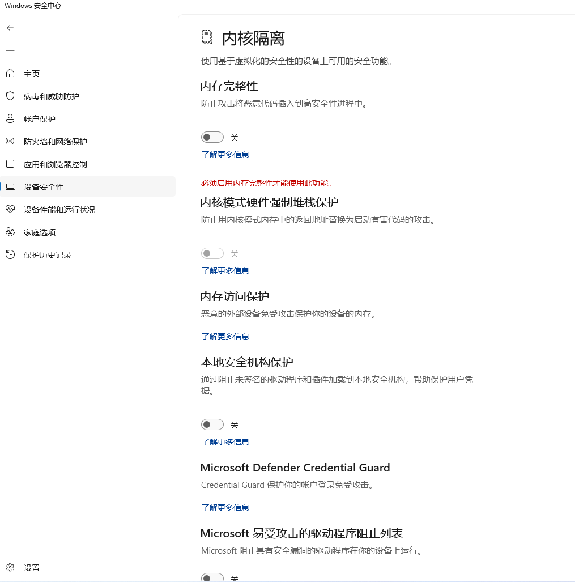Click the 内核隔离 chip icon in header
Screen dimensions: 575x582
[207, 37]
